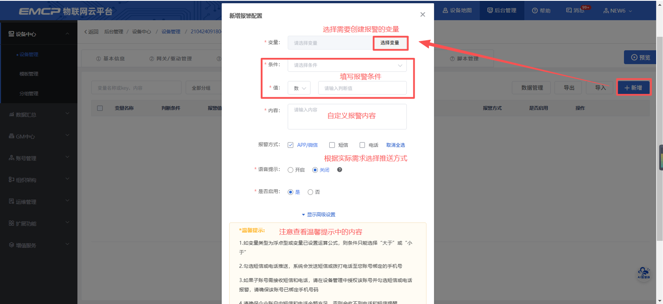
Task: Open the 数 value type dropdown
Action: [x=299, y=88]
